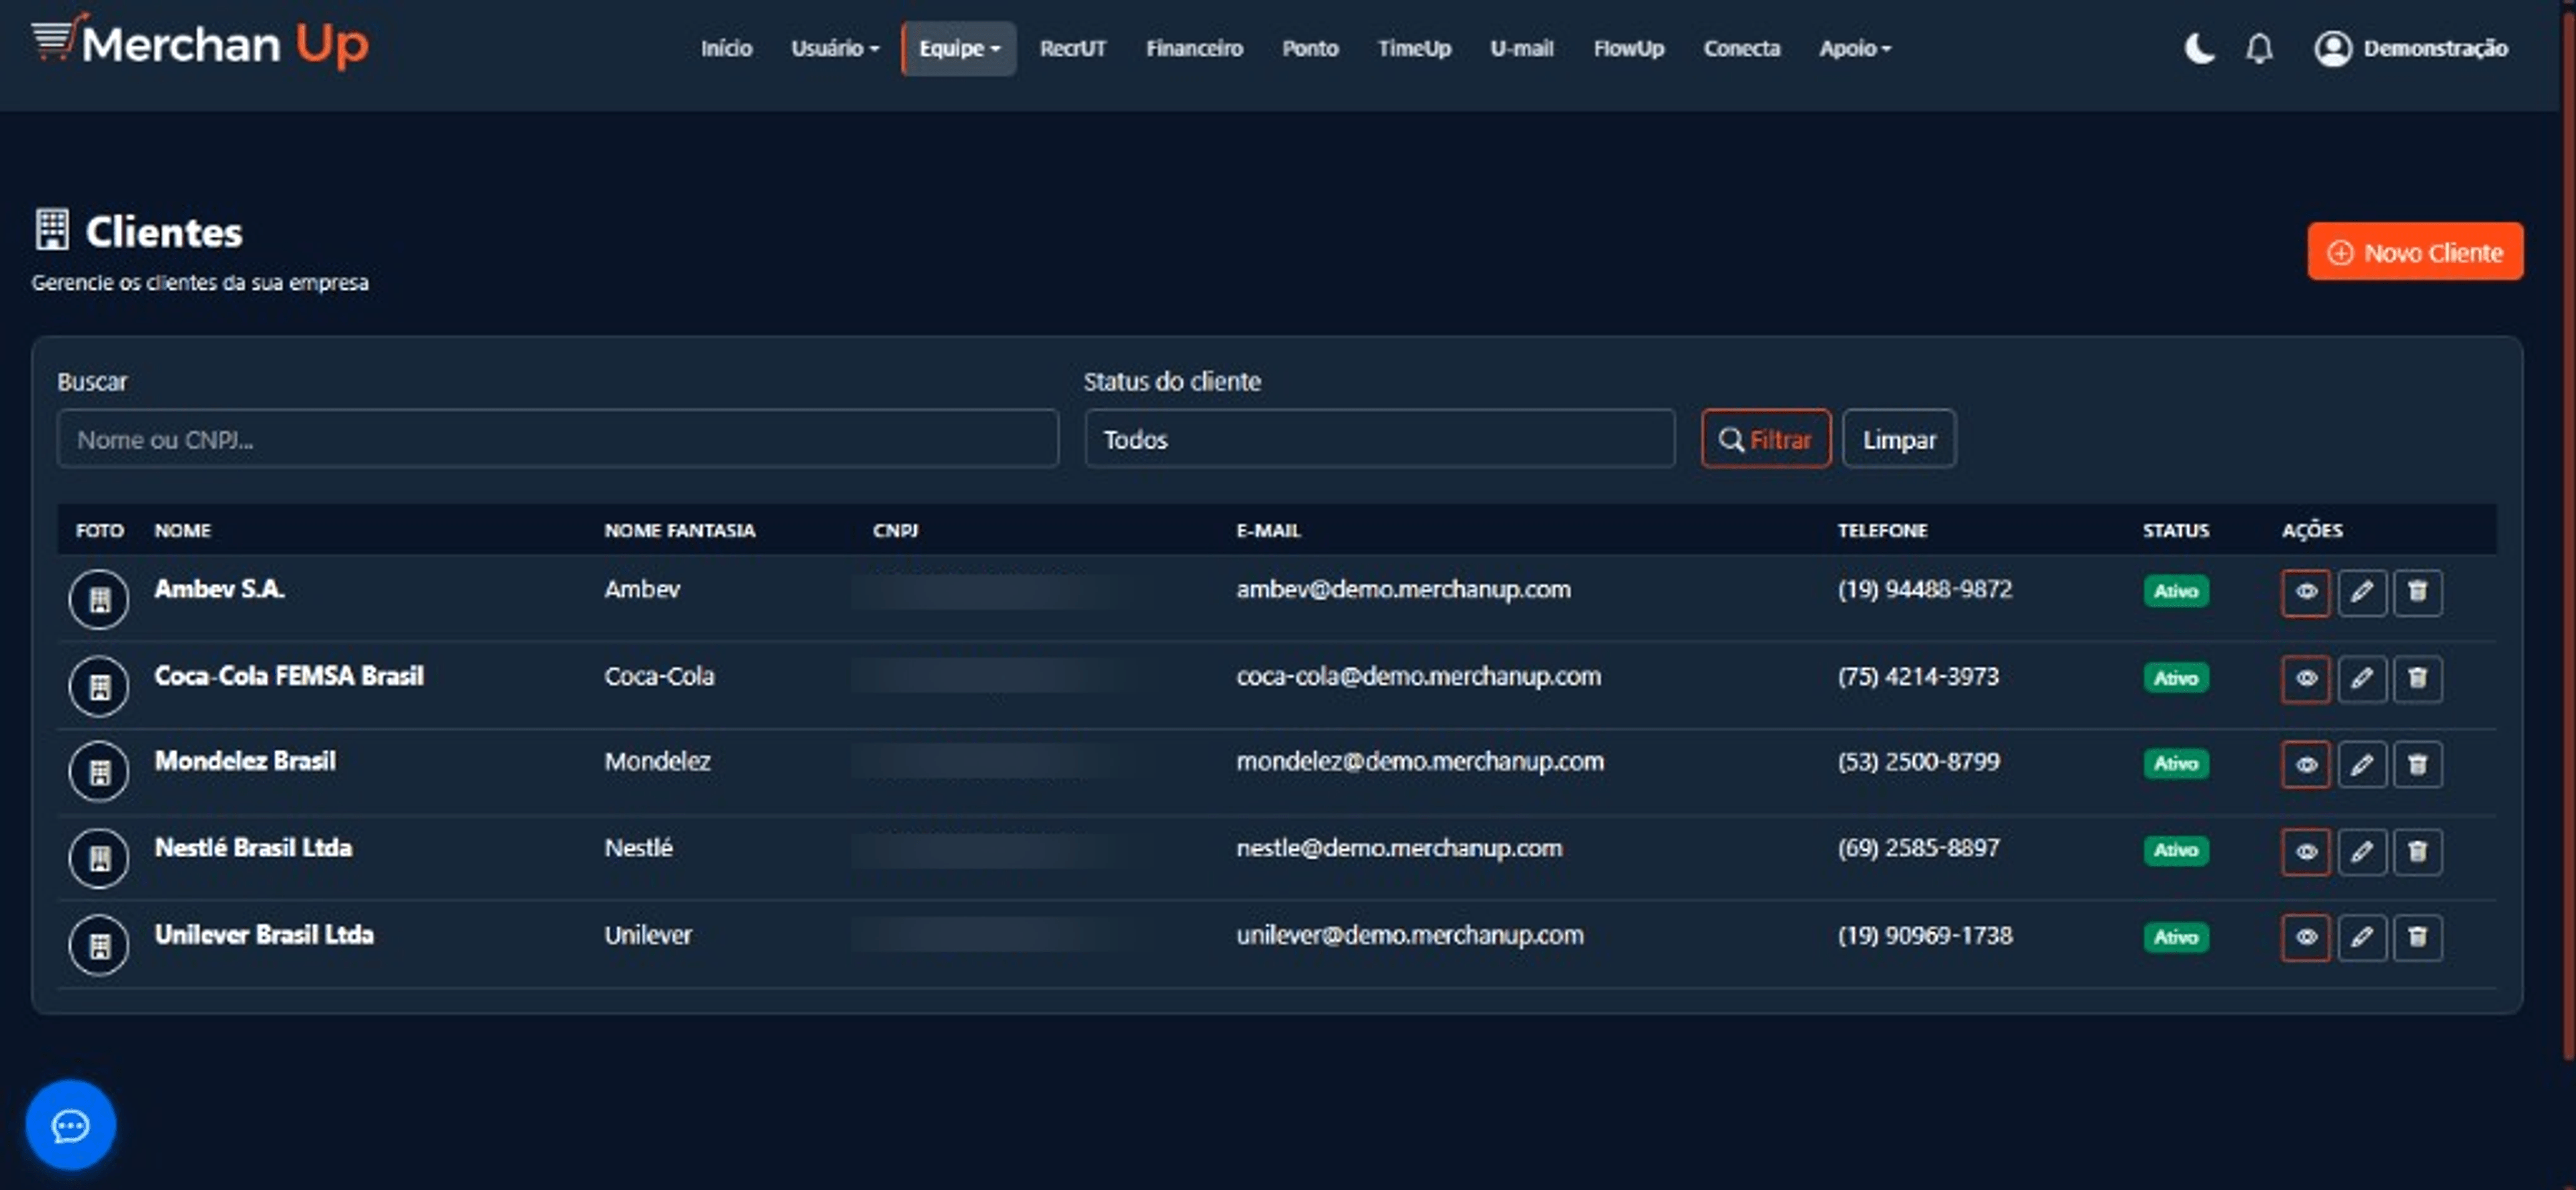Delete Mondelez Brasil using the trash icon

[2417, 765]
